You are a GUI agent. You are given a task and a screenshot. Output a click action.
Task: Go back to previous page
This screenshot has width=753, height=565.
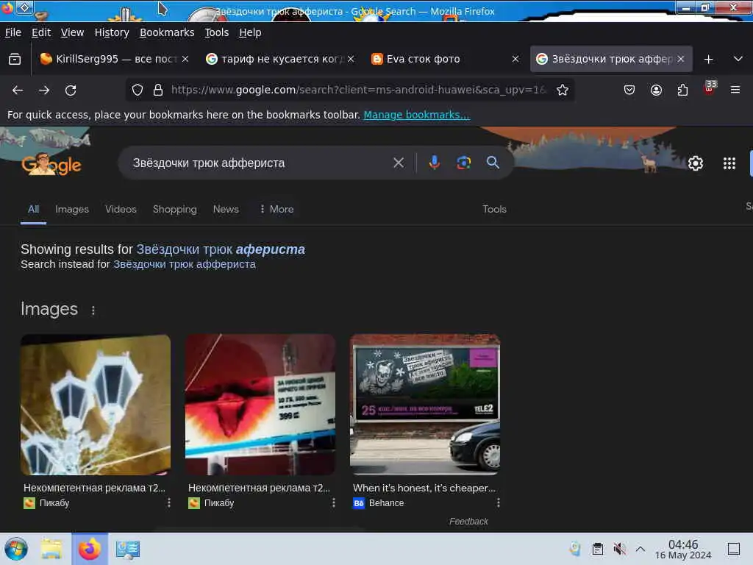coord(18,90)
